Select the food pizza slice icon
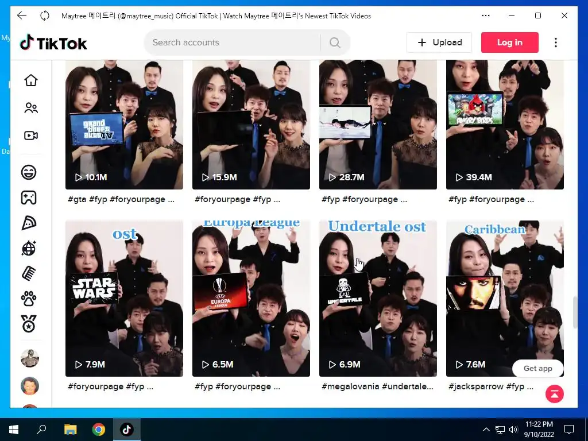This screenshot has height=441, width=588. tap(29, 223)
